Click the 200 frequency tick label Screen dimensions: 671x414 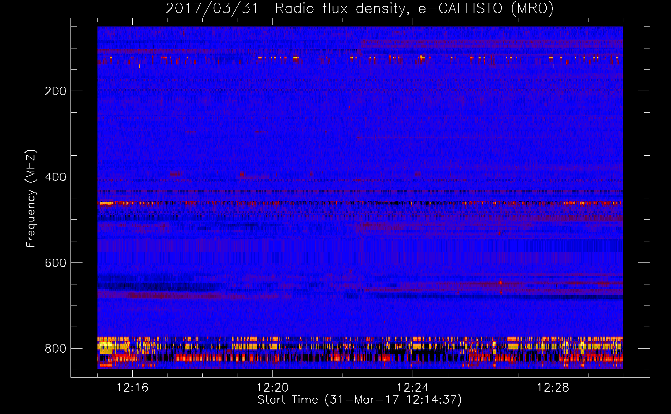click(56, 91)
